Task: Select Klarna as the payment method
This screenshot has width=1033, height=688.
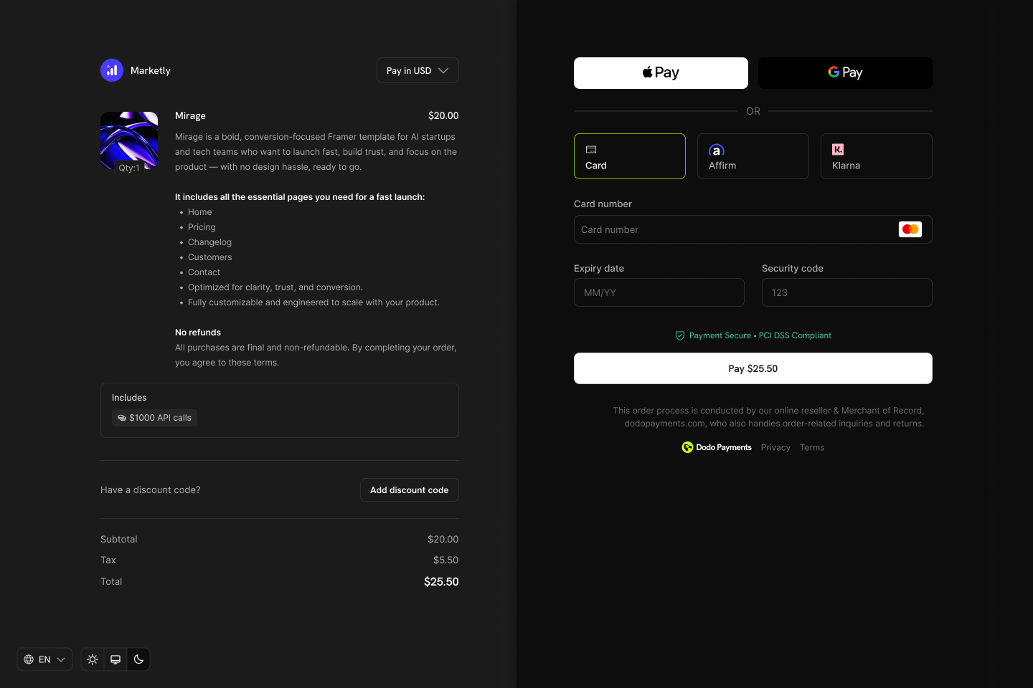Action: point(876,156)
